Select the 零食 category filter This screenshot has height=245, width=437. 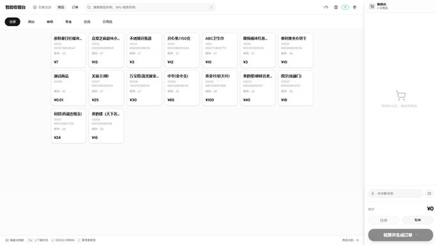68,22
